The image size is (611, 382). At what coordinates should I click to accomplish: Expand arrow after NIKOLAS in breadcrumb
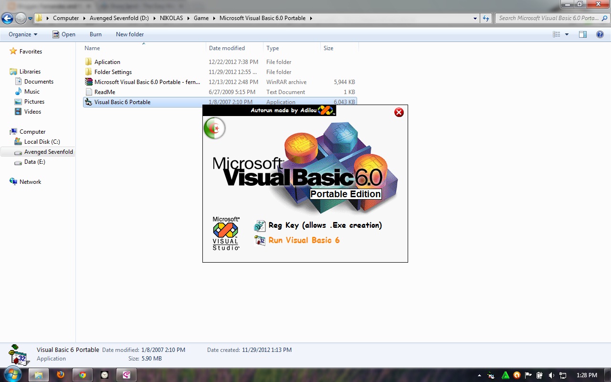point(190,18)
